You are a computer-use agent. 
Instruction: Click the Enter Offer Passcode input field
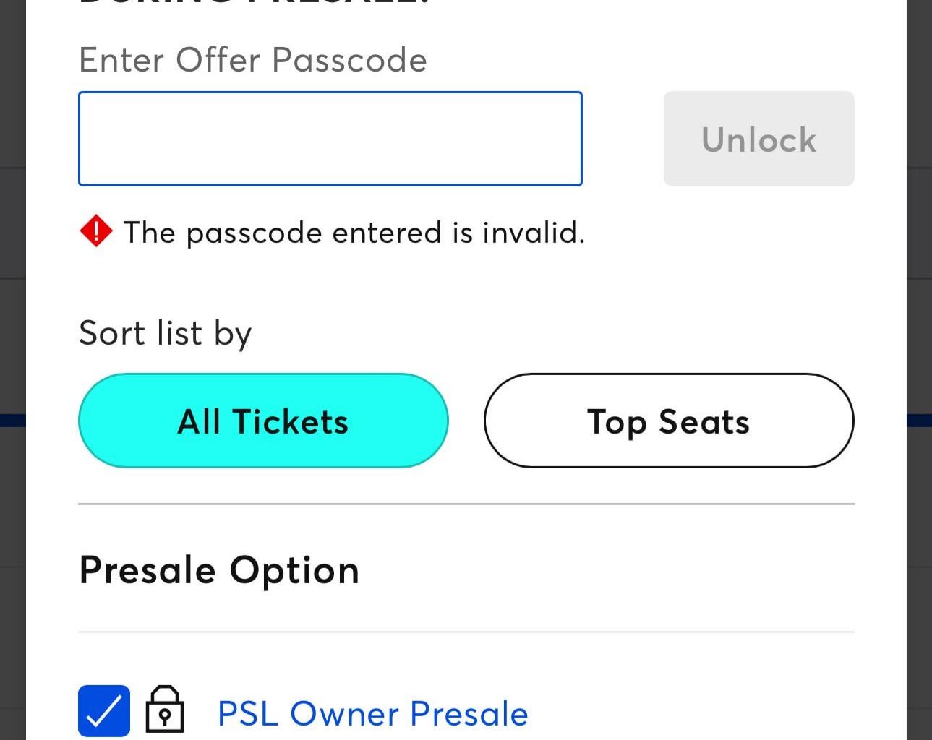coord(330,139)
